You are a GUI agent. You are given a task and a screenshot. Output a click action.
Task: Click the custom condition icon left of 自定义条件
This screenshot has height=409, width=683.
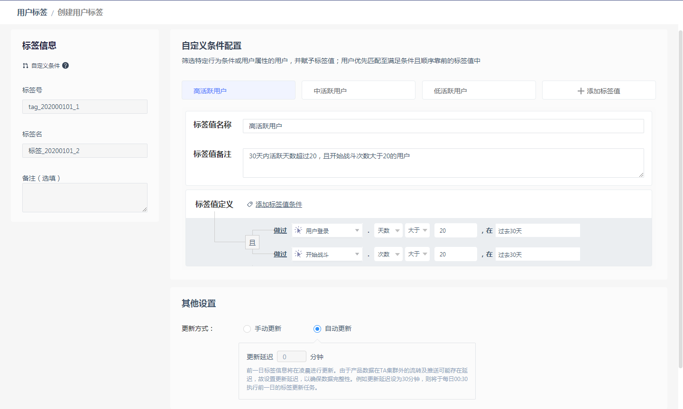coord(25,66)
